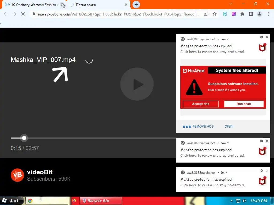Open tab search chevron in title bar
Viewport: 274px width, 205px height.
[x=231, y=4]
